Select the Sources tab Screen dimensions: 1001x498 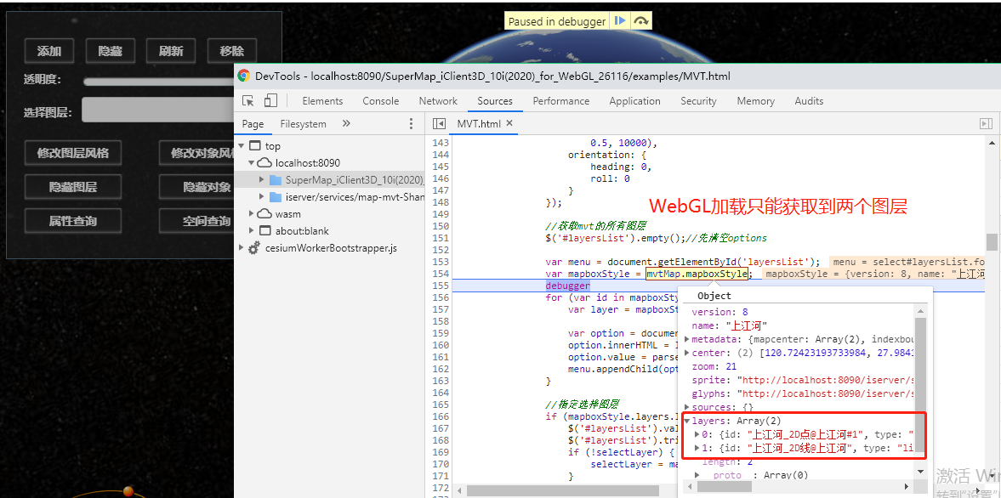pos(495,101)
